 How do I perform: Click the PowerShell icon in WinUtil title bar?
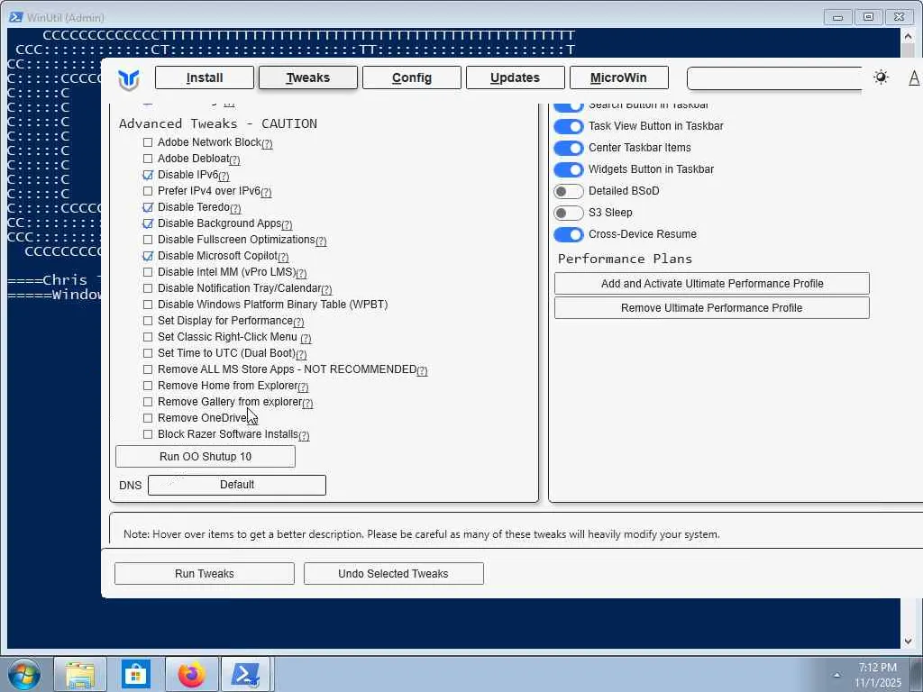point(16,16)
